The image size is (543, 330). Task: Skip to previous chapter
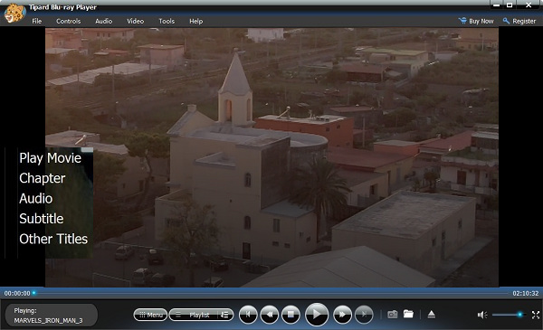tap(248, 315)
